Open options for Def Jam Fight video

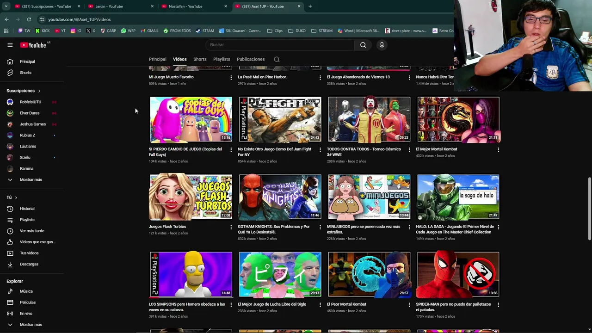(x=320, y=150)
